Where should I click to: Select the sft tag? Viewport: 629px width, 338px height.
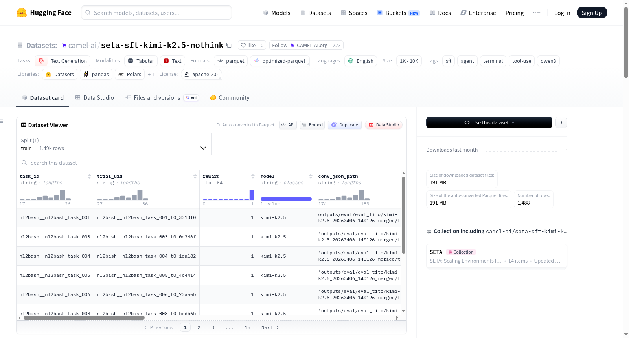click(x=449, y=61)
